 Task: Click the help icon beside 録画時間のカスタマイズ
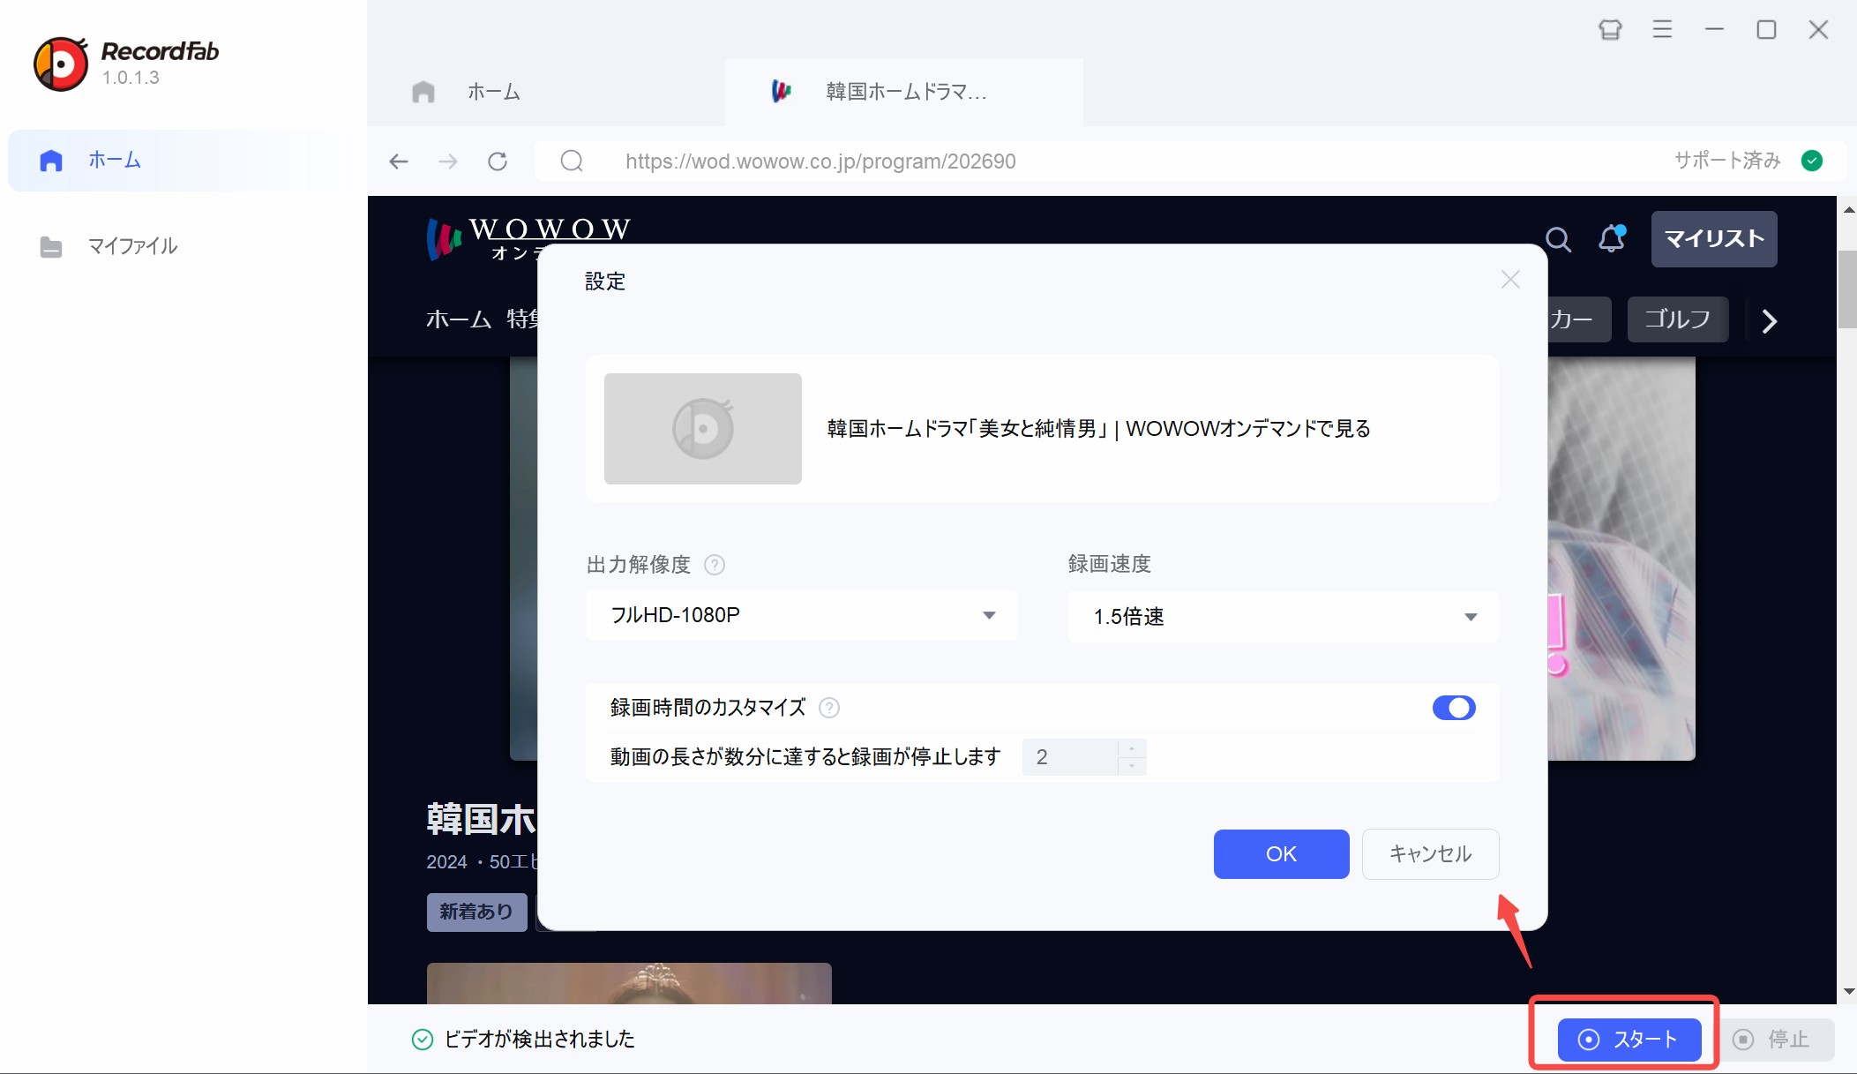point(829,708)
